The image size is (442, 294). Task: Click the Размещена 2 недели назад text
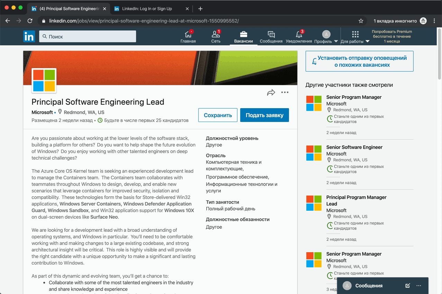pyautogui.click(x=62, y=120)
